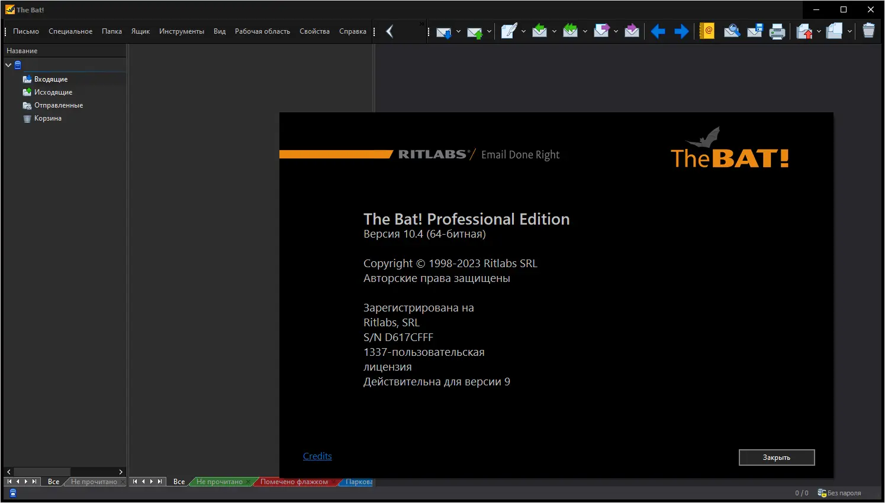Click the copy message to folder icon
Viewport: 885px width, 503px height.
tap(835, 31)
